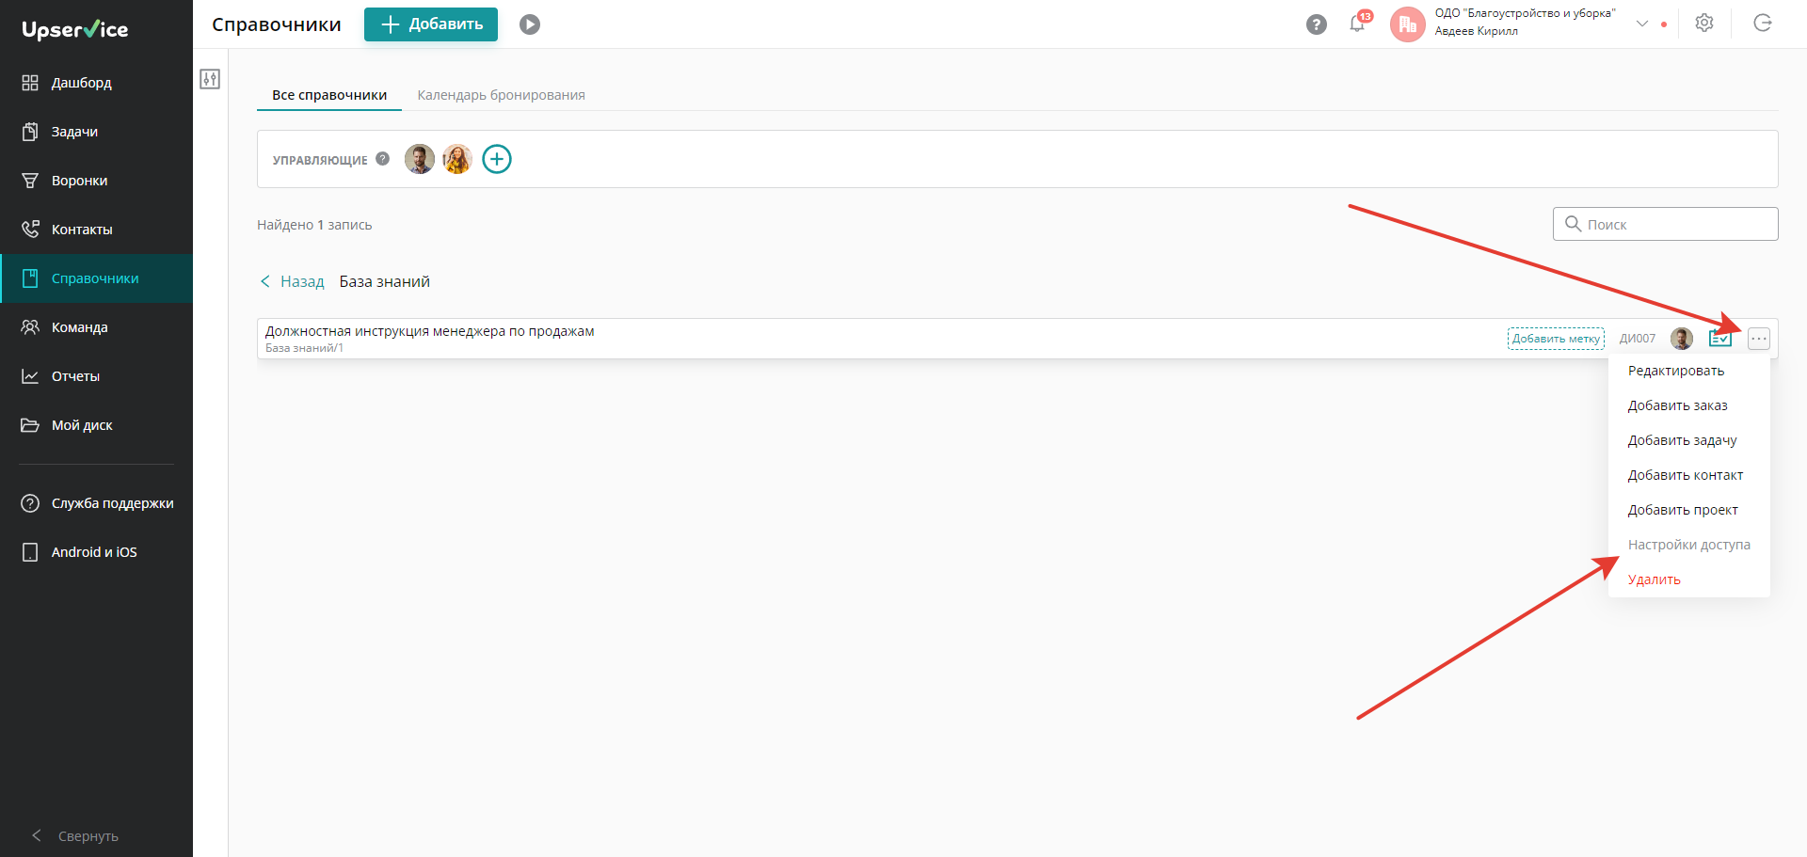Open notifications bell

[1358, 24]
